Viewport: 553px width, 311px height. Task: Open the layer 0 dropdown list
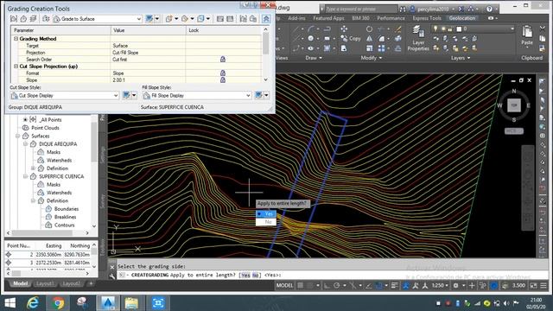(x=512, y=29)
